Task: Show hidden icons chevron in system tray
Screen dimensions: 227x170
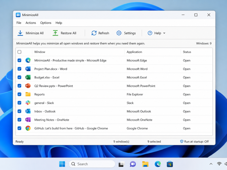Action: pos(211,164)
